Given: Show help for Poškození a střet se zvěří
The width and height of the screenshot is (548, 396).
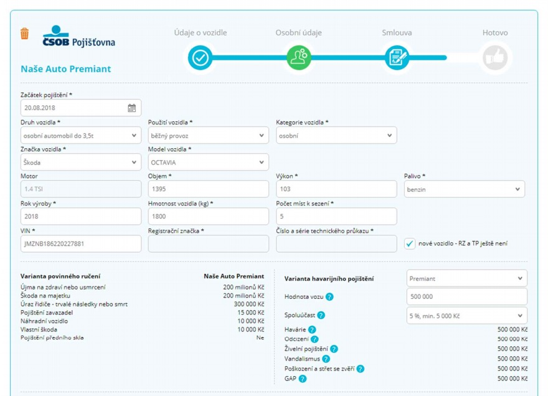Looking at the screenshot, I should (361, 369).
